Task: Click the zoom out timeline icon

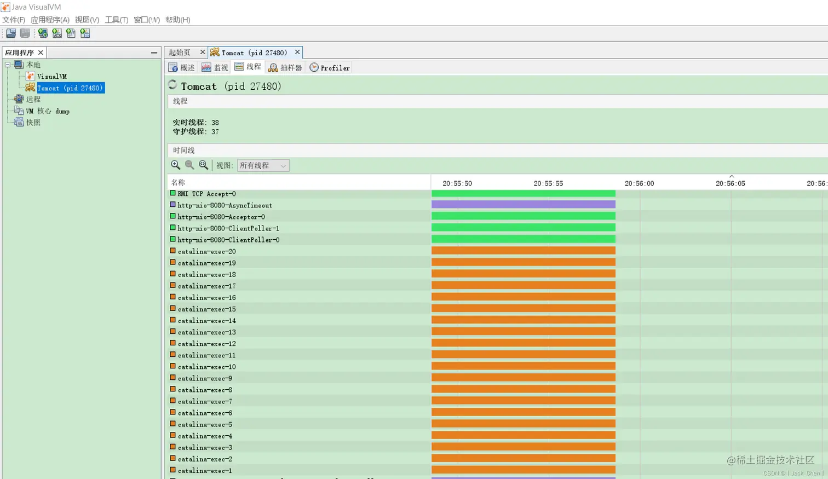Action: point(189,165)
